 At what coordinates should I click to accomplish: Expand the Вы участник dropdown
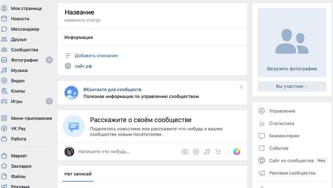tap(292, 86)
